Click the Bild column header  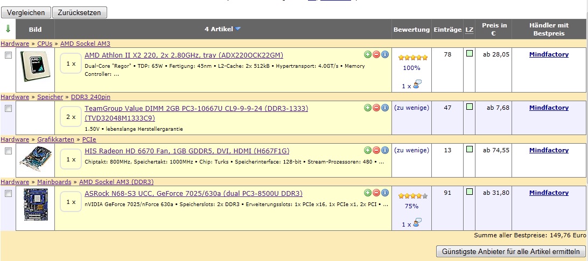click(35, 29)
